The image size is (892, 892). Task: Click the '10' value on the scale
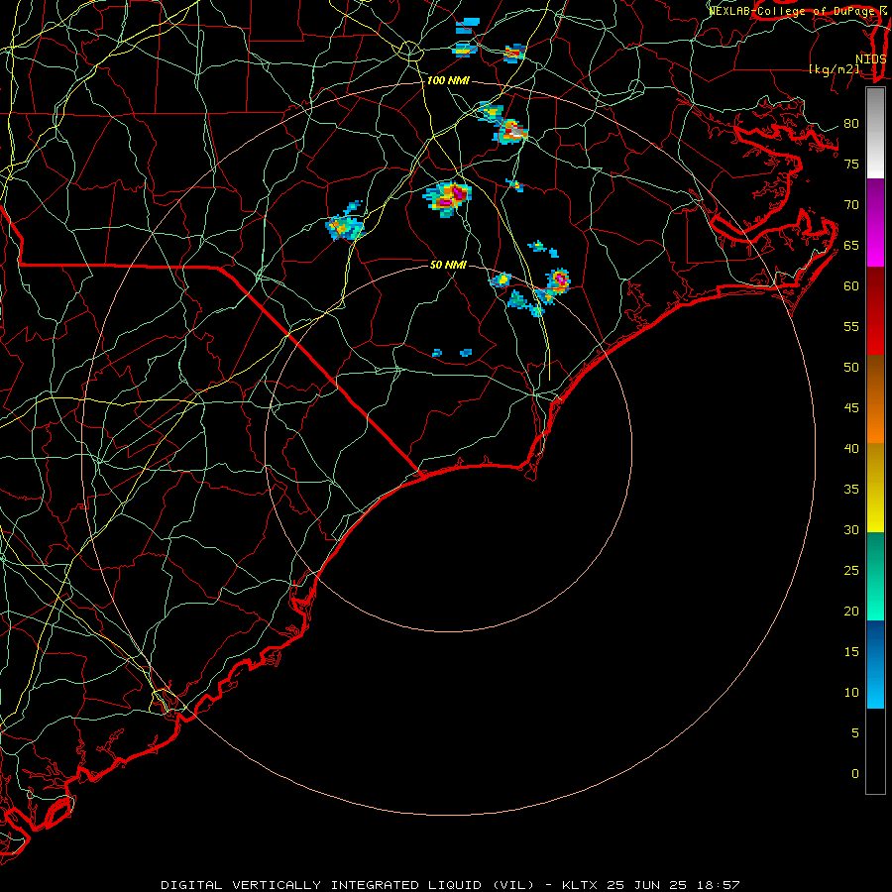[851, 693]
